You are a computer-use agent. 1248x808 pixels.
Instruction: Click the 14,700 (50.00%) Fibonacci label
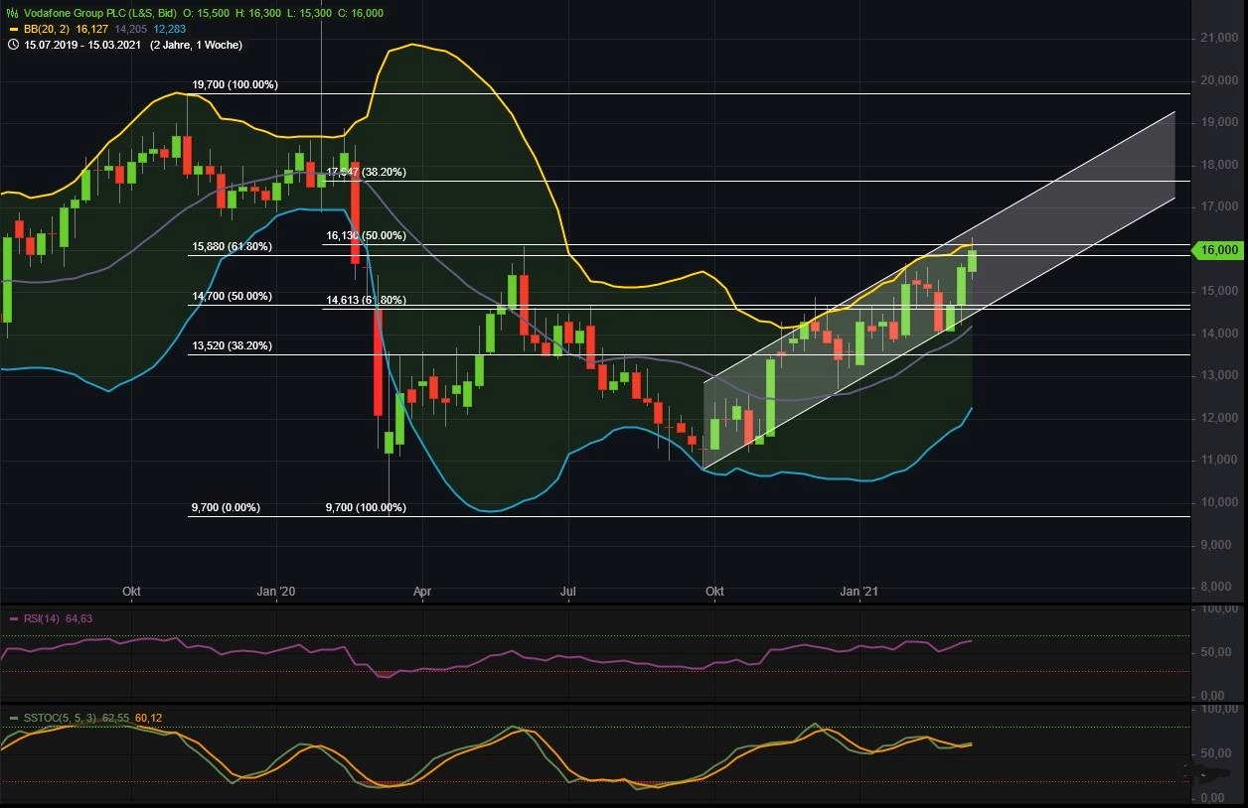coord(232,296)
